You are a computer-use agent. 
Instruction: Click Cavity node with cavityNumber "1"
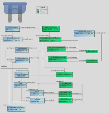point(37,93)
